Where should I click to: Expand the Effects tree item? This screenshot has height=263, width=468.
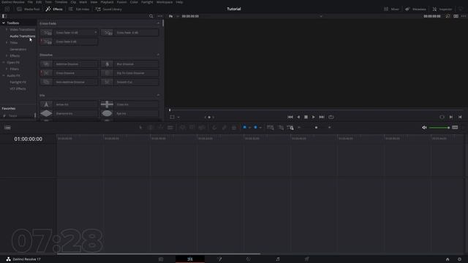(7, 56)
